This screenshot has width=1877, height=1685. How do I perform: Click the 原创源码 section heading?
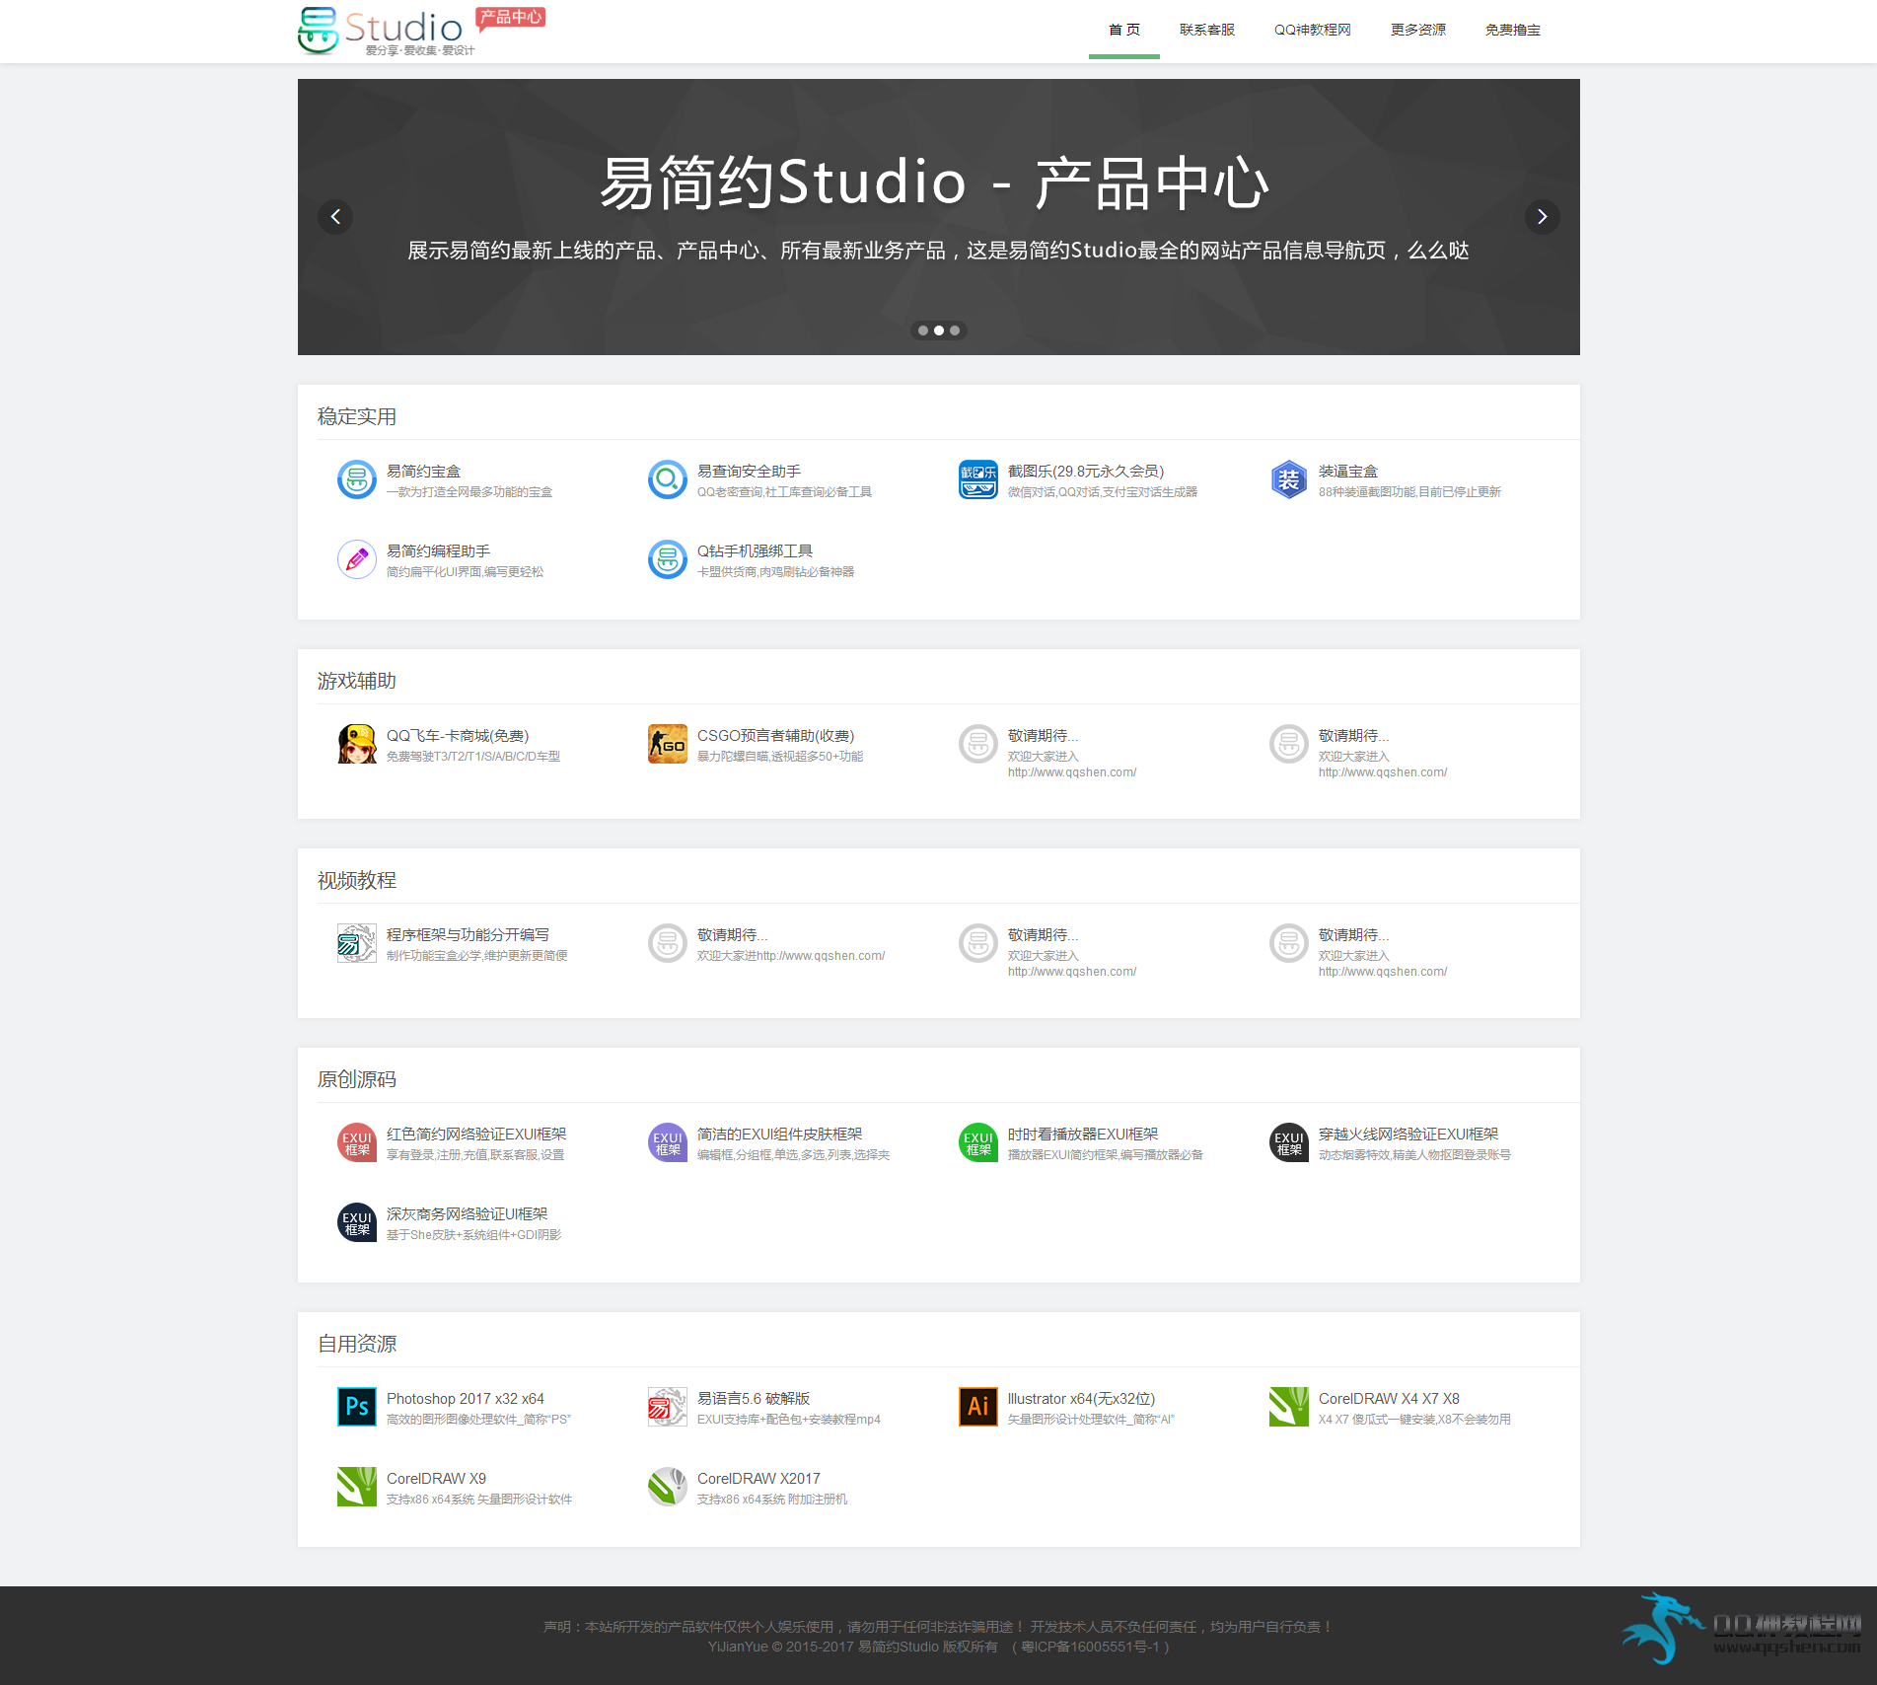point(357,1079)
